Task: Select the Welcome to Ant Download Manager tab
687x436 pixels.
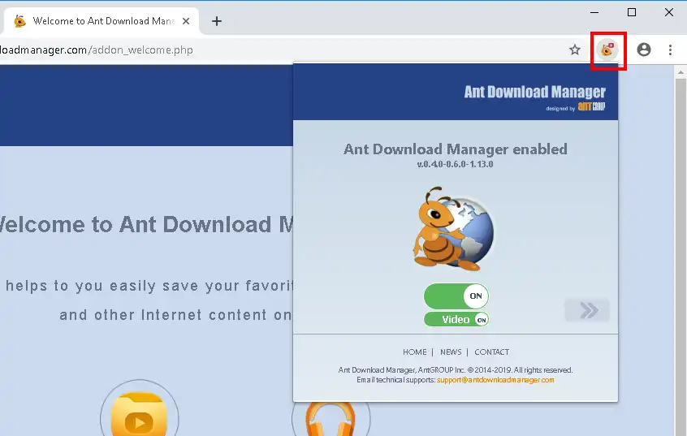Action: [102, 21]
